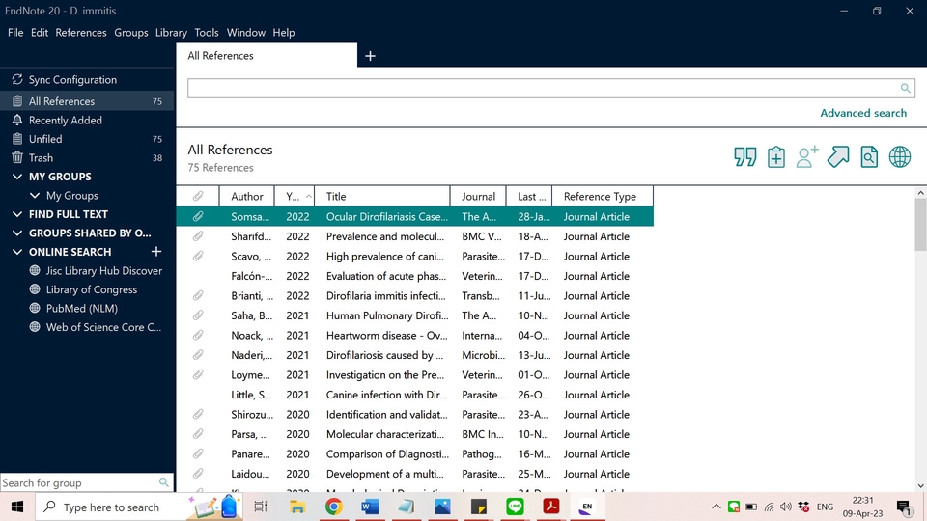The image size is (927, 521).
Task: Click the Share Library person-plus icon
Action: (x=807, y=157)
